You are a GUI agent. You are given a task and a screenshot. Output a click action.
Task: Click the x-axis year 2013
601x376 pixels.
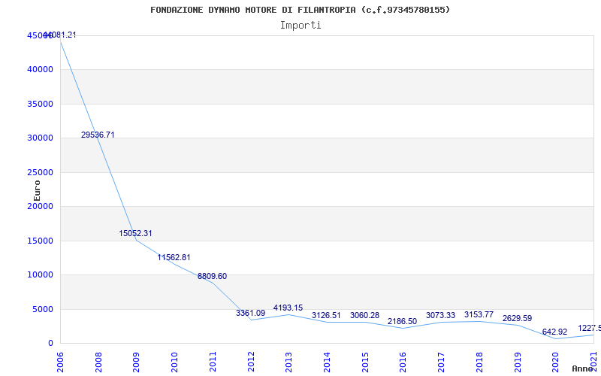(289, 362)
